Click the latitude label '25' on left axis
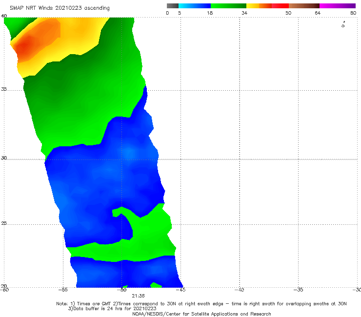 [x=4, y=223]
